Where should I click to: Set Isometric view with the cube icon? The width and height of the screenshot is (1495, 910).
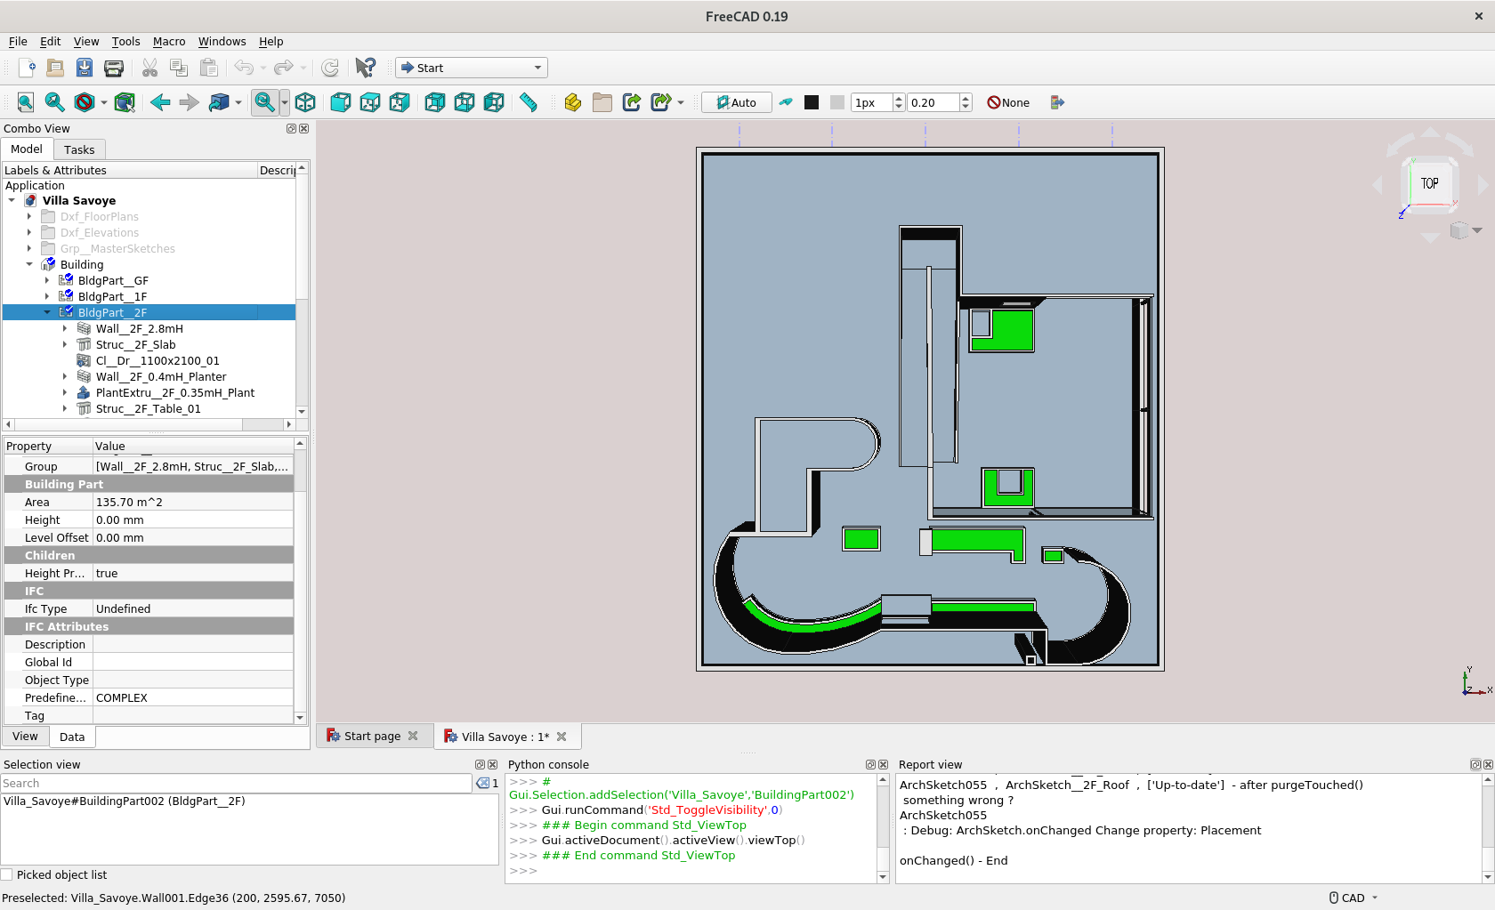(x=305, y=102)
